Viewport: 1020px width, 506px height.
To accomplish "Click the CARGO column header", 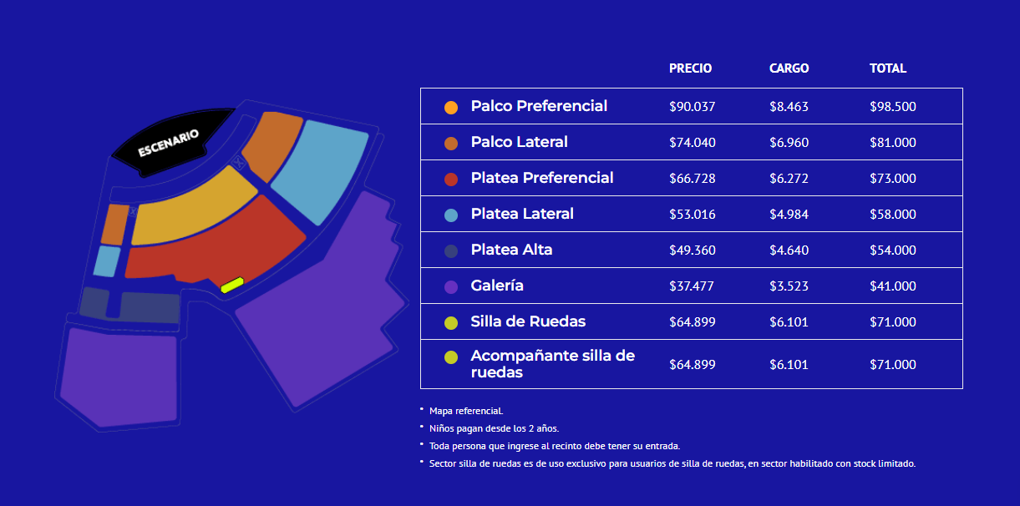I will pyautogui.click(x=789, y=68).
